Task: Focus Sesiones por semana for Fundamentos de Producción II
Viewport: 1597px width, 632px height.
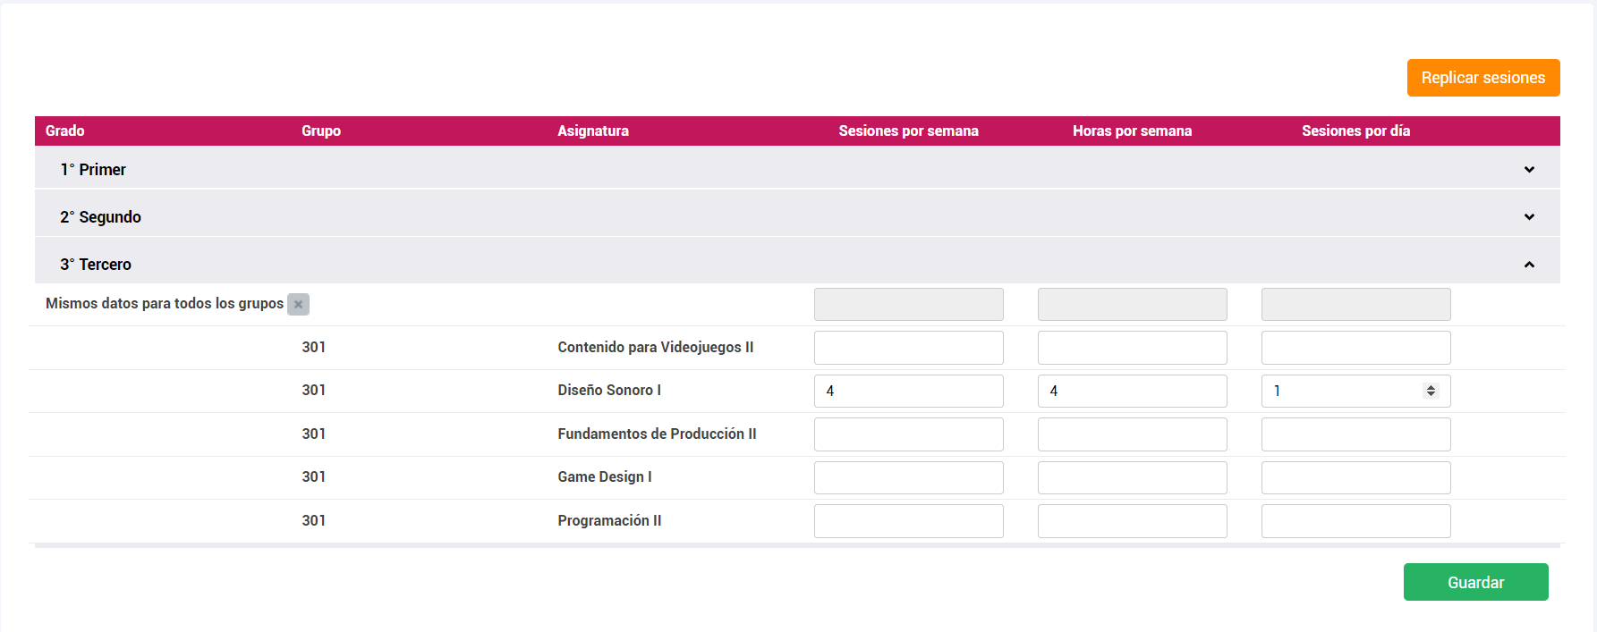Action: click(x=908, y=434)
